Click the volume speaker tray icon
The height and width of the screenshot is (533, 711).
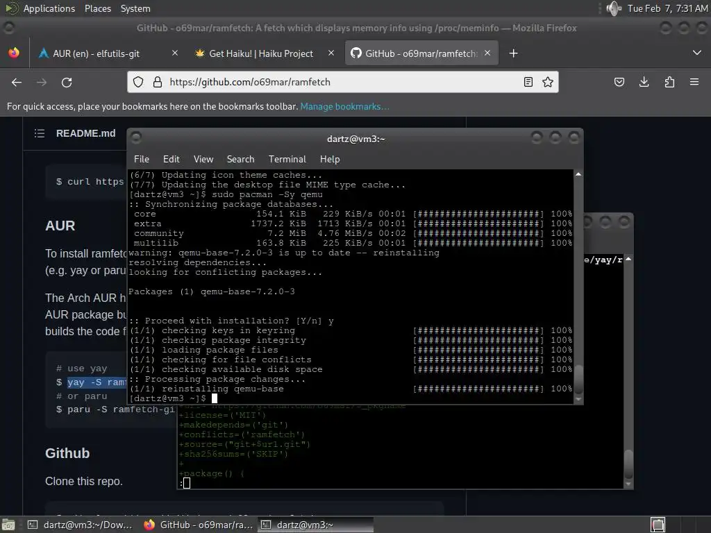pos(614,8)
